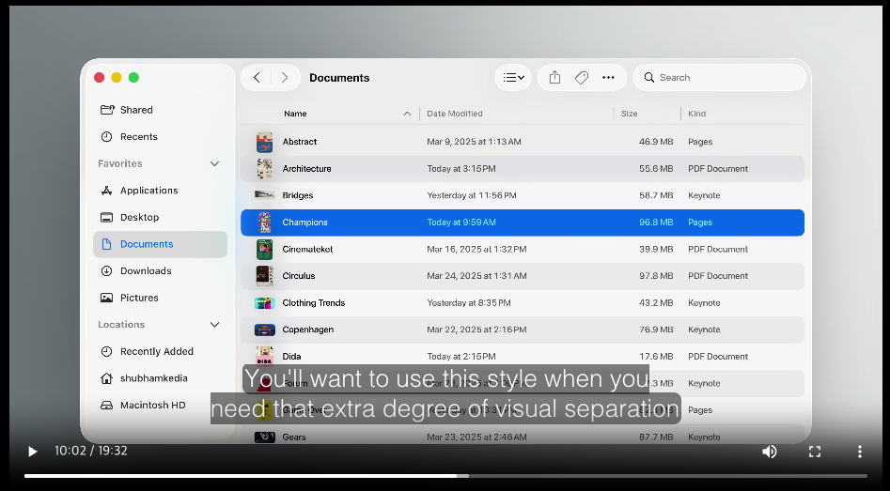Click the 'Mar 9, 2025 at 1:13 AM' date
This screenshot has height=491, width=890.
click(474, 142)
